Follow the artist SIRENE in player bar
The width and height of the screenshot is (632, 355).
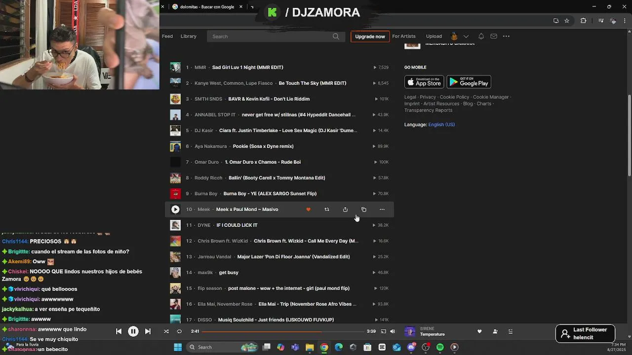[495, 331]
